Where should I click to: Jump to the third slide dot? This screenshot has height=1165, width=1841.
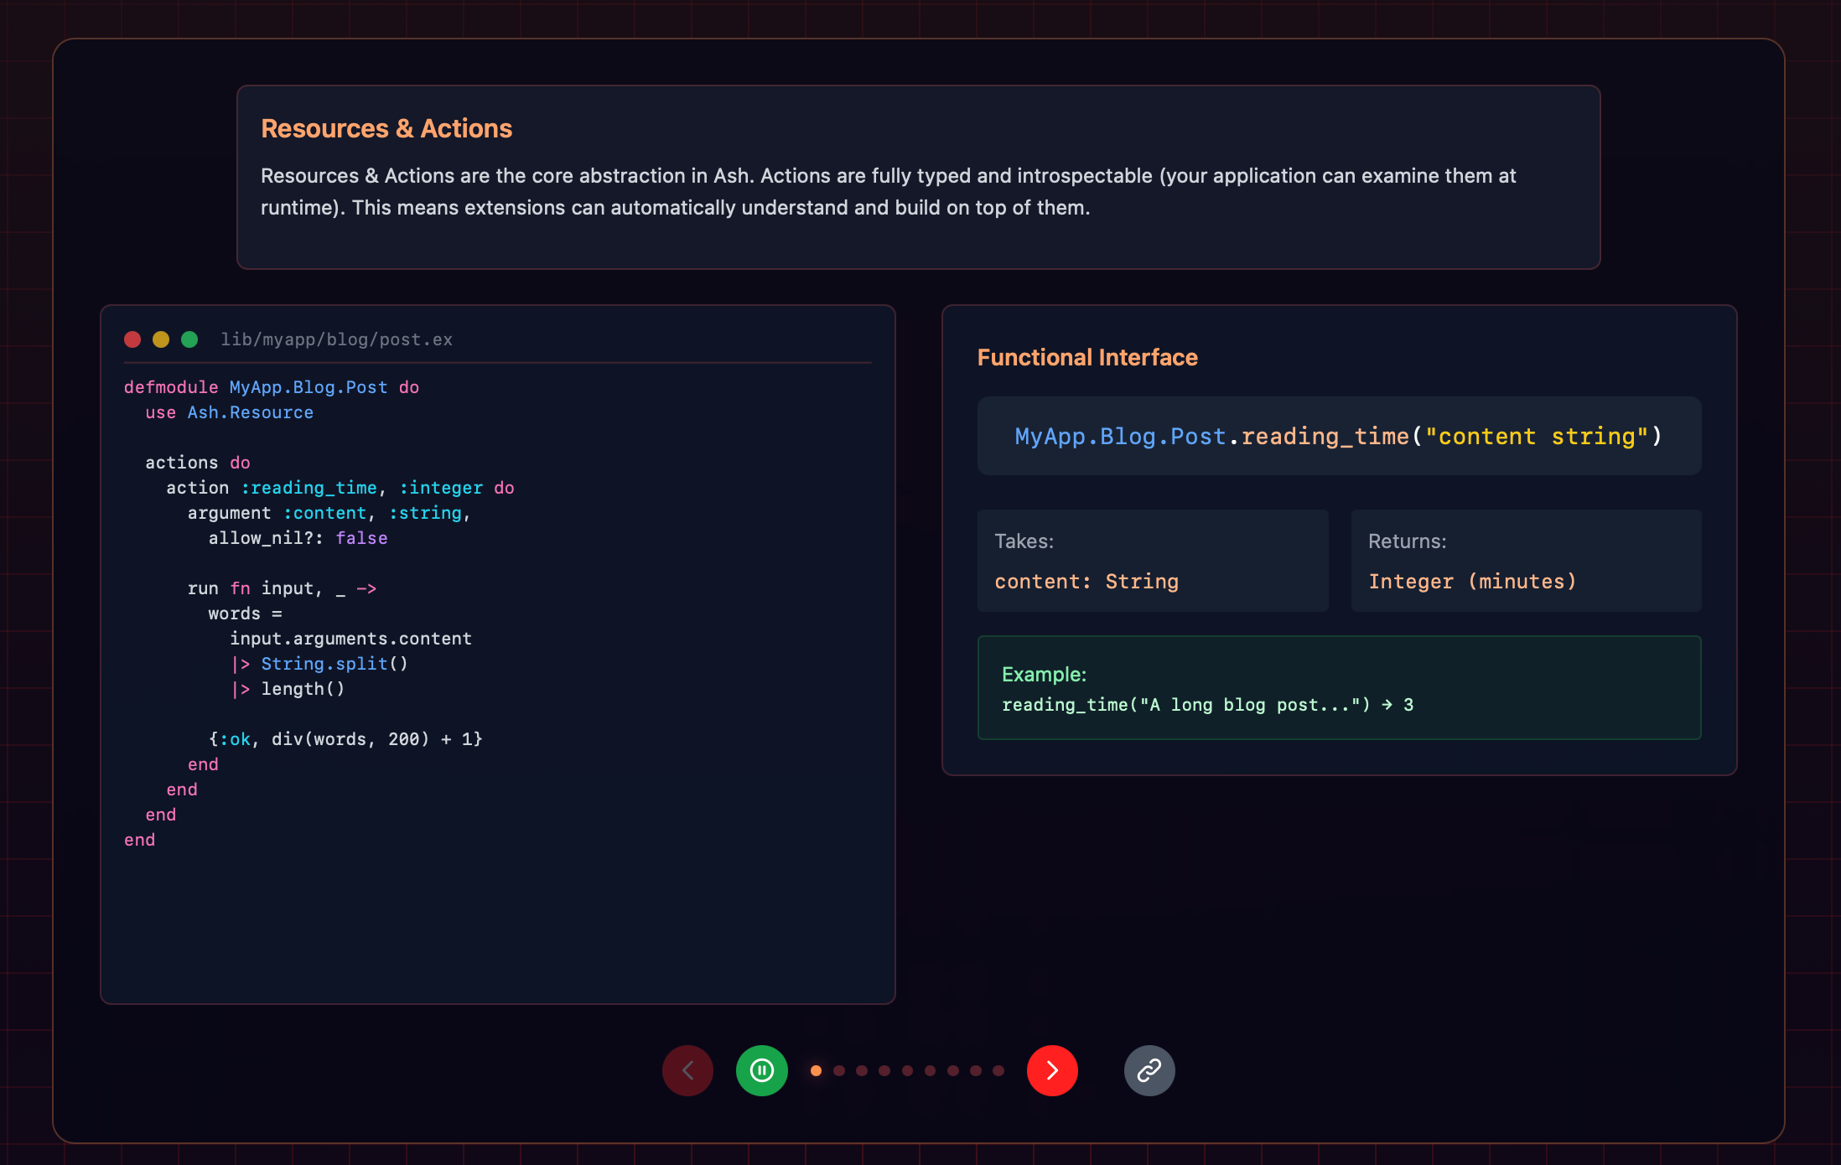tap(862, 1070)
